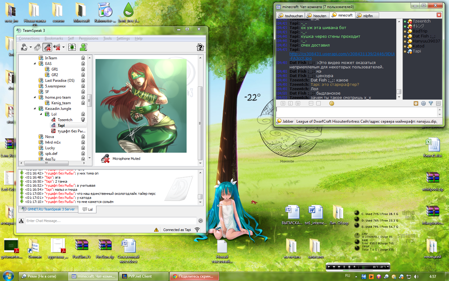The height and width of the screenshot is (281, 449).
Task: Click the connection signal icon beside Connected as Tapi
Action: coord(197,229)
